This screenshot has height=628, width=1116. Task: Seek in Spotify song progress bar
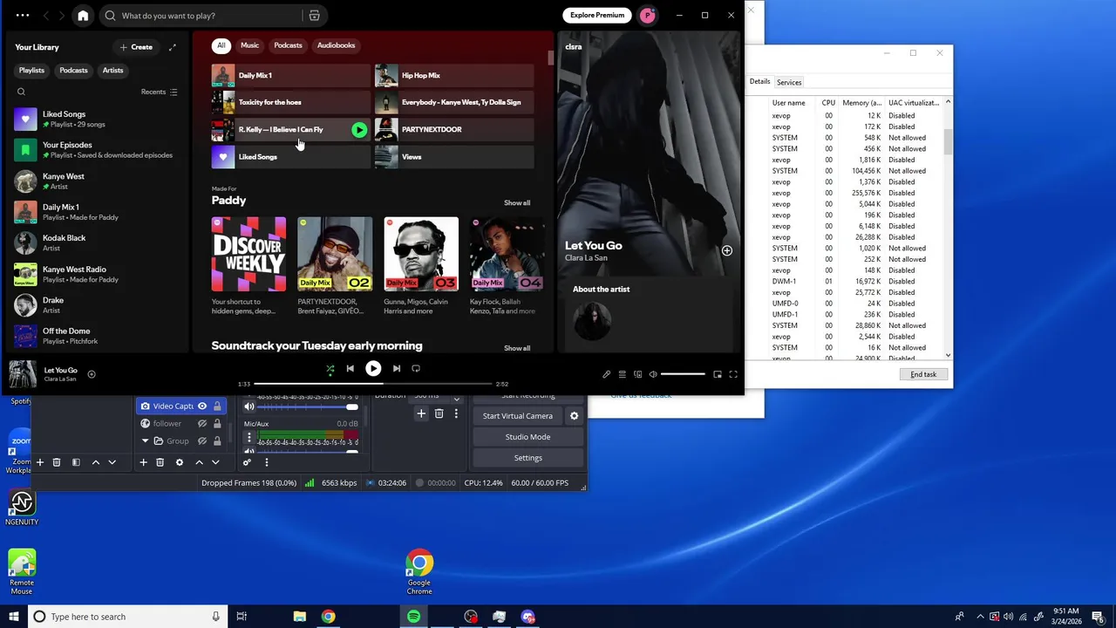click(x=373, y=384)
